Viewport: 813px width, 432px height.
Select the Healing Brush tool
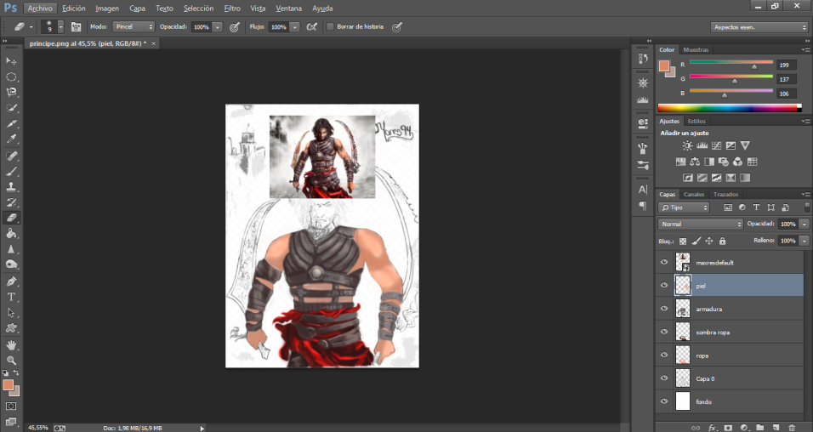tap(11, 156)
